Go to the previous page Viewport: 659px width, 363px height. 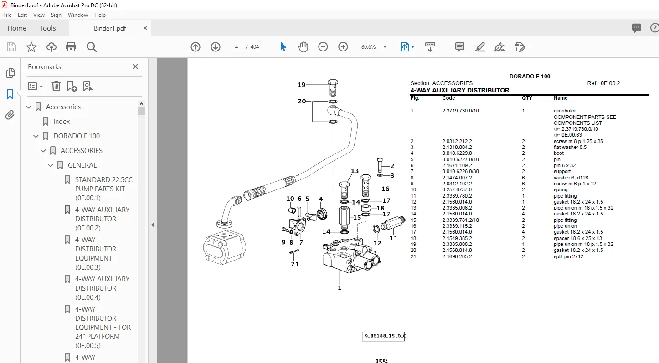(196, 47)
